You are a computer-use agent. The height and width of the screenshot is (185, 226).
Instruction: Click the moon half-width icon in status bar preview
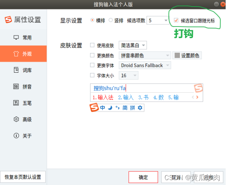[x=110, y=108]
